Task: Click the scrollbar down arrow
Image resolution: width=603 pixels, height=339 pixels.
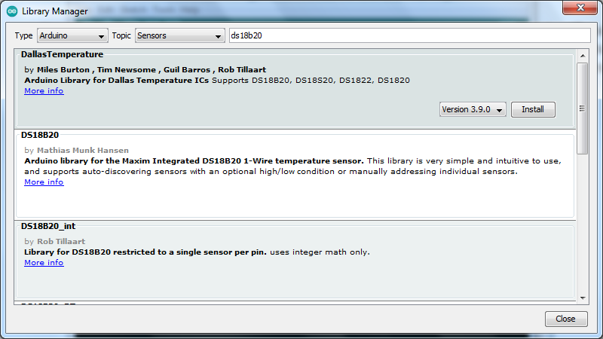Action: point(583,298)
